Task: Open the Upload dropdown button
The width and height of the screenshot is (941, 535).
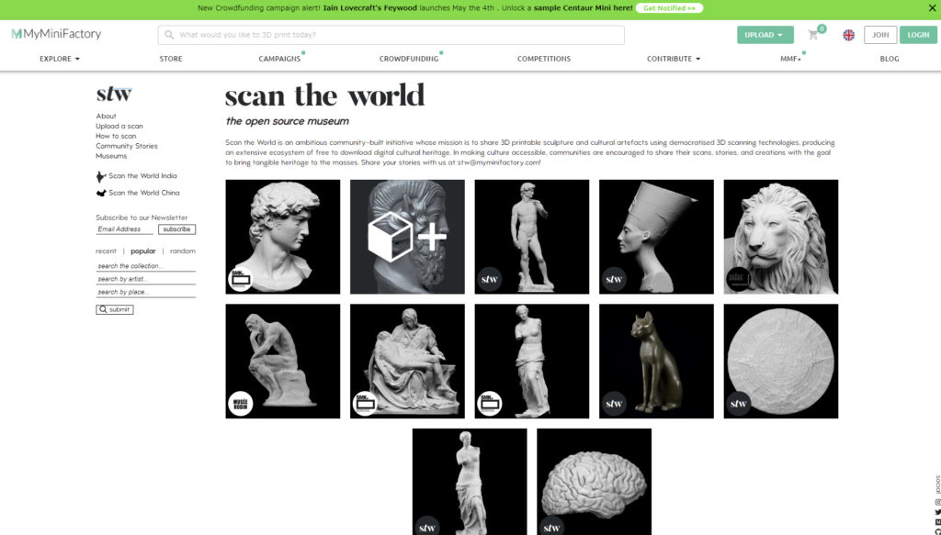Action: coord(765,35)
